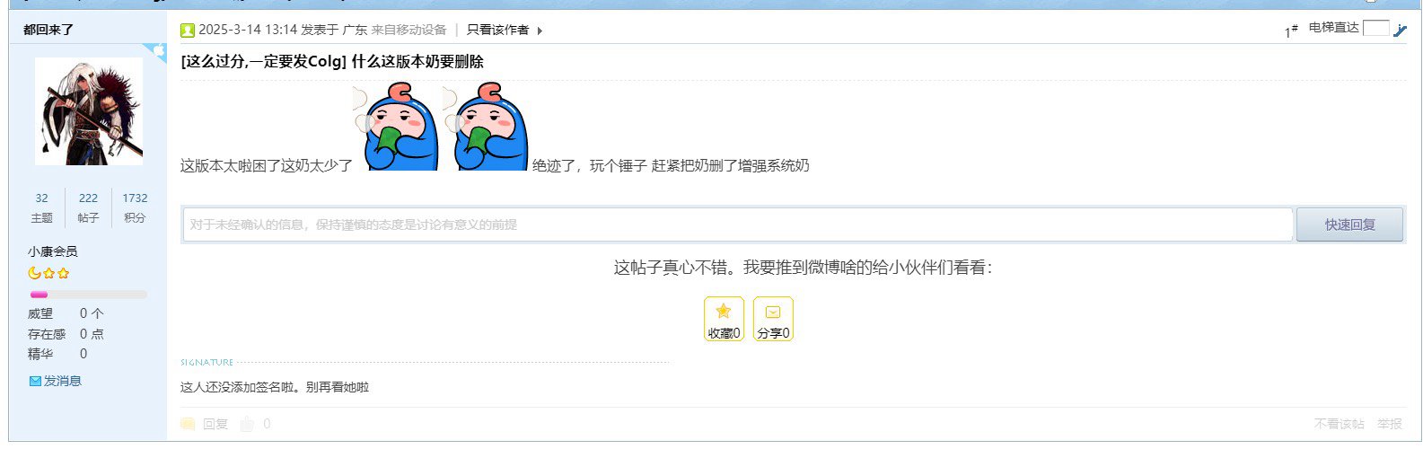Focus the quick reply text field
The height and width of the screenshot is (449, 1423).
(738, 224)
